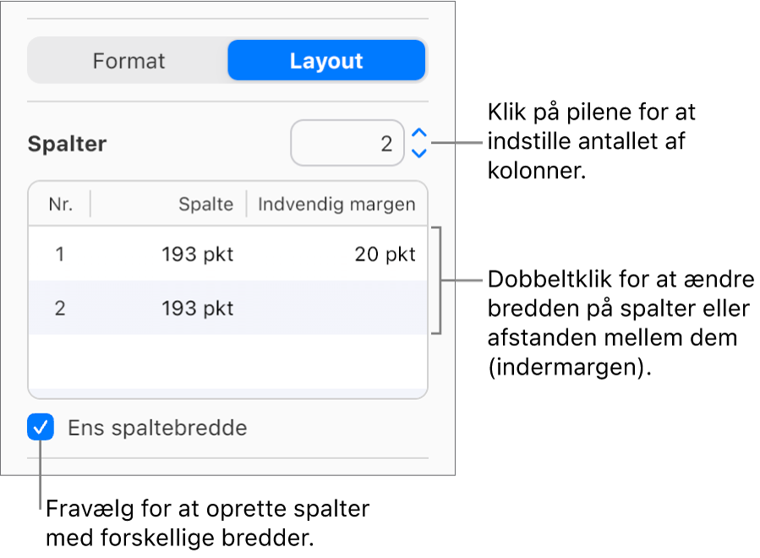Switch to the Format tab
This screenshot has height=558, width=760.
pyautogui.click(x=128, y=60)
